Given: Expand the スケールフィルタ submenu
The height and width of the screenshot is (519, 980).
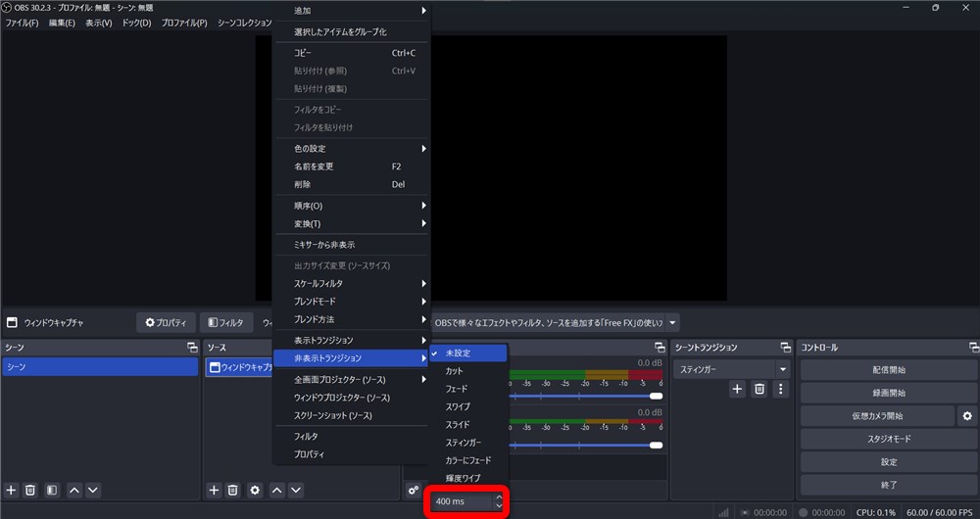Looking at the screenshot, I should [352, 284].
